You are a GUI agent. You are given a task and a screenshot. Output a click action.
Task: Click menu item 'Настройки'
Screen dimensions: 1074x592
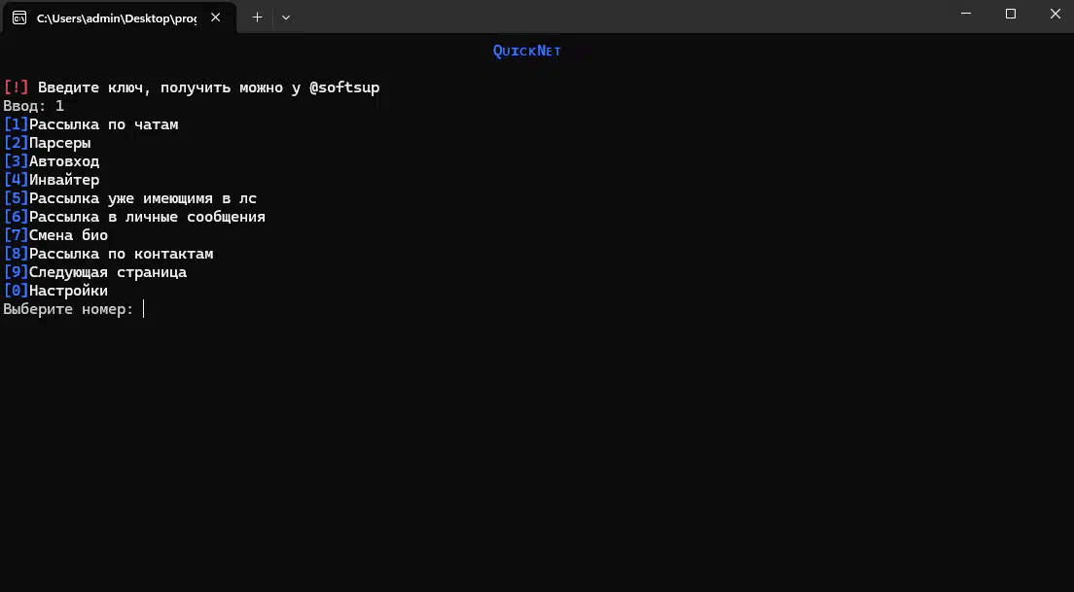[55, 291]
